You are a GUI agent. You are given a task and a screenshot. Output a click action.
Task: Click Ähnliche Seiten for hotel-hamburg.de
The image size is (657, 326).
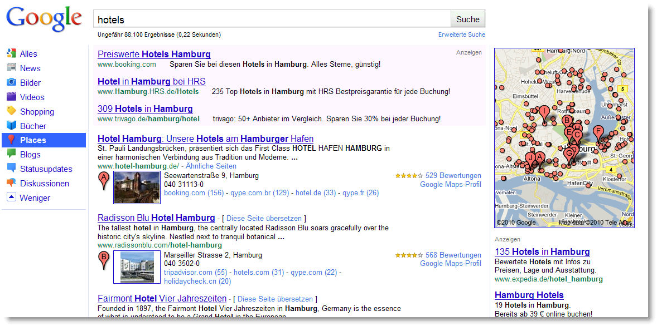click(x=211, y=166)
